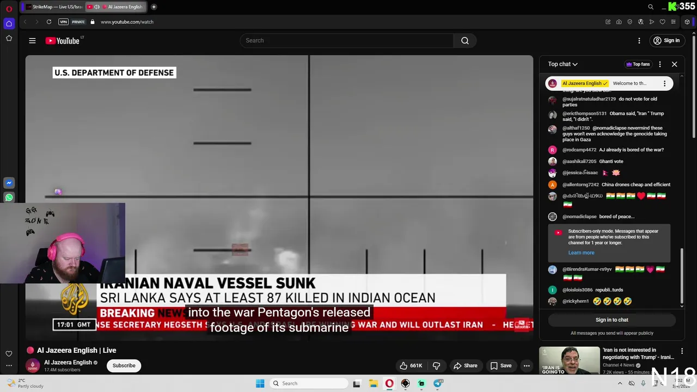Image resolution: width=697 pixels, height=392 pixels.
Task: Open Easy Setup sliders icon
Action: click(674, 22)
